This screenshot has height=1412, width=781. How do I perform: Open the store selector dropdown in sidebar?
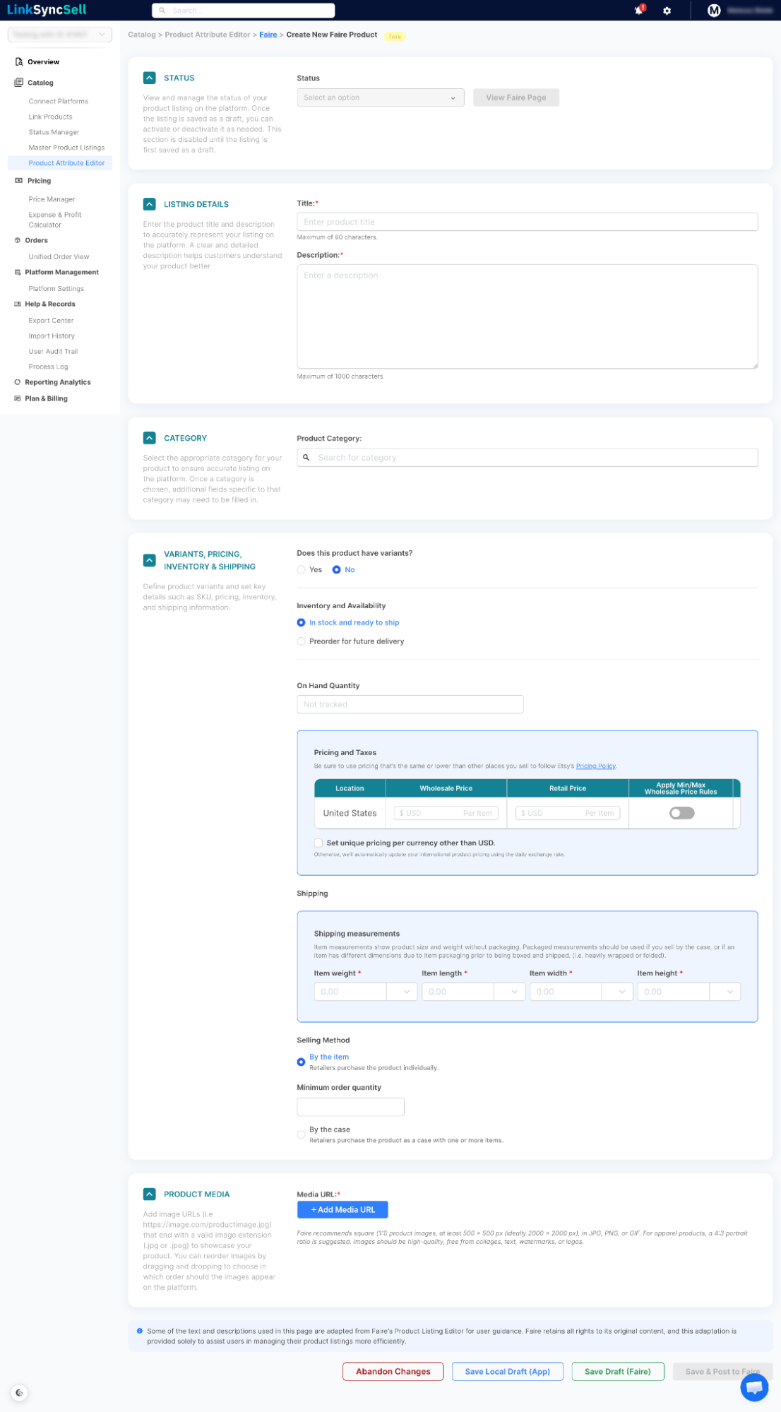click(x=60, y=35)
